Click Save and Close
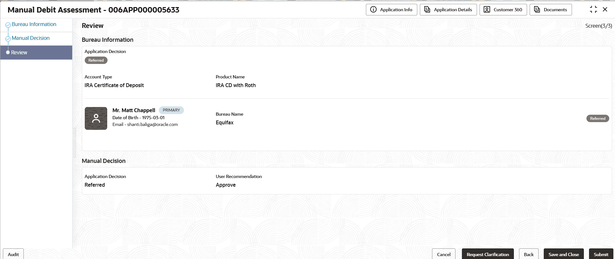 coord(564,254)
